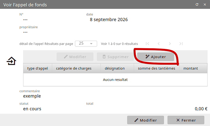Go to first page of results
210x126 pixels.
[x=147, y=43]
